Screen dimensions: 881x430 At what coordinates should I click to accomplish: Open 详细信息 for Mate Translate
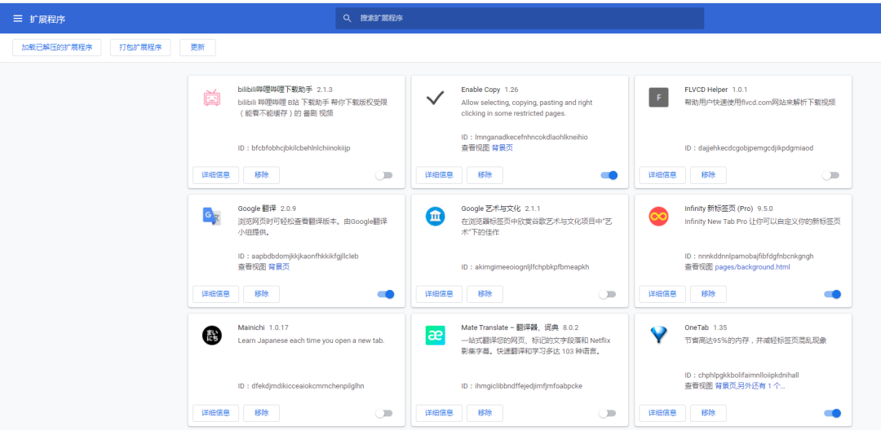click(x=439, y=413)
